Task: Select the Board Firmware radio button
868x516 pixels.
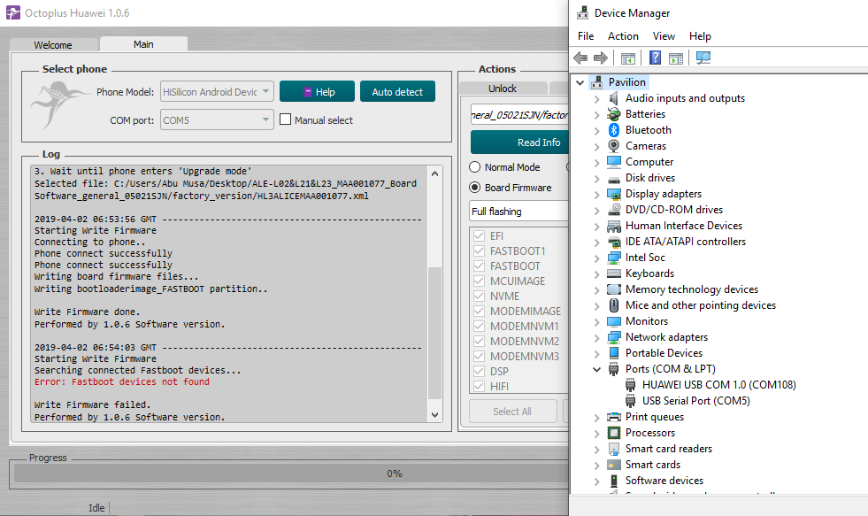Action: coord(474,188)
